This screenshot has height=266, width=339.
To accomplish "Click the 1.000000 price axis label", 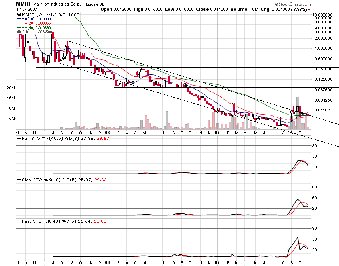I will pyautogui.click(x=323, y=48).
